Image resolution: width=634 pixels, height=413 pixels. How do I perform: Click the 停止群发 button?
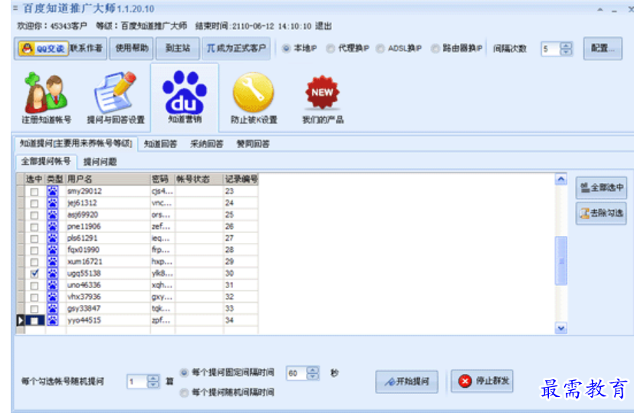pyautogui.click(x=482, y=381)
